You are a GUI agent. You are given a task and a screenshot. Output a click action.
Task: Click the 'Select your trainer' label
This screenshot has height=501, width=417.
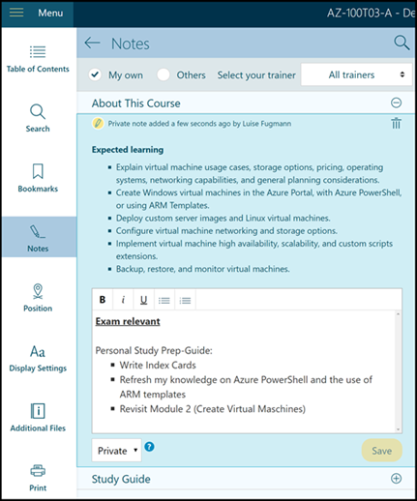coord(256,75)
